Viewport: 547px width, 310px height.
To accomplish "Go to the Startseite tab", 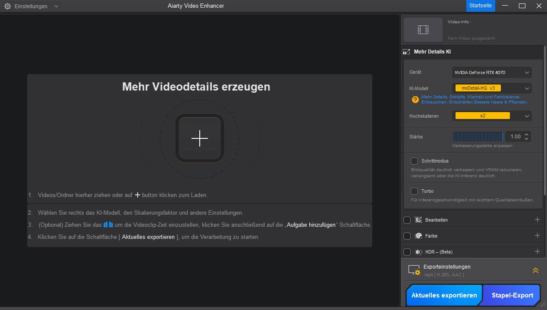I will coord(480,6).
